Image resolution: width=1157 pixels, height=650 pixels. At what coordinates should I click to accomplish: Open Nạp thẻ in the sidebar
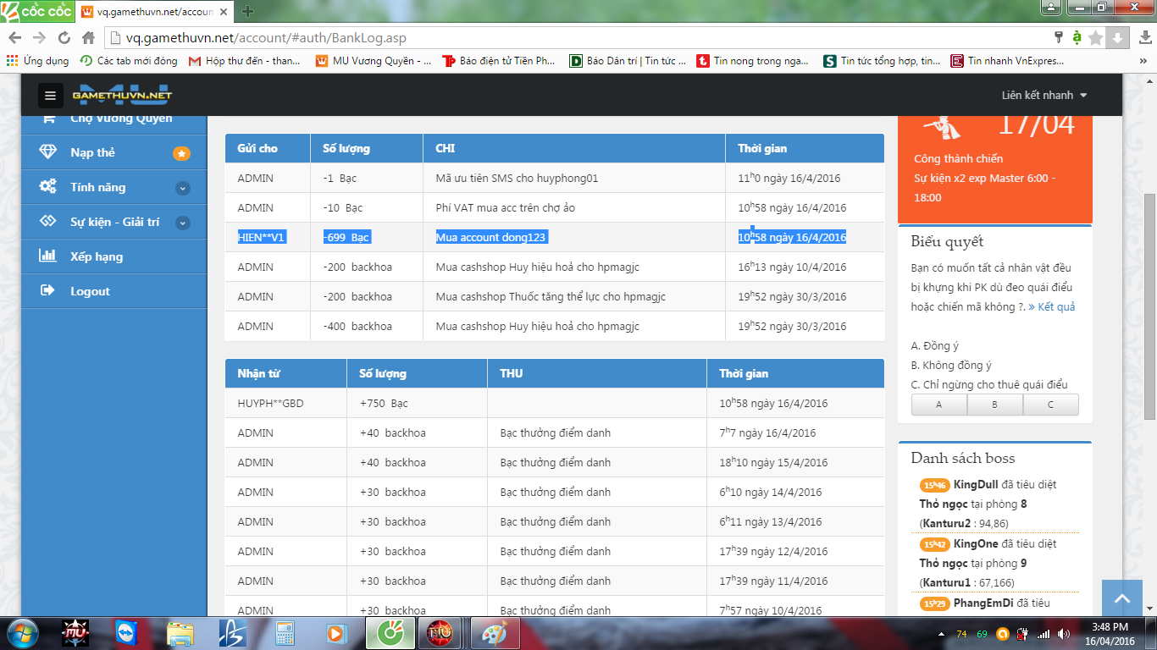(x=93, y=153)
